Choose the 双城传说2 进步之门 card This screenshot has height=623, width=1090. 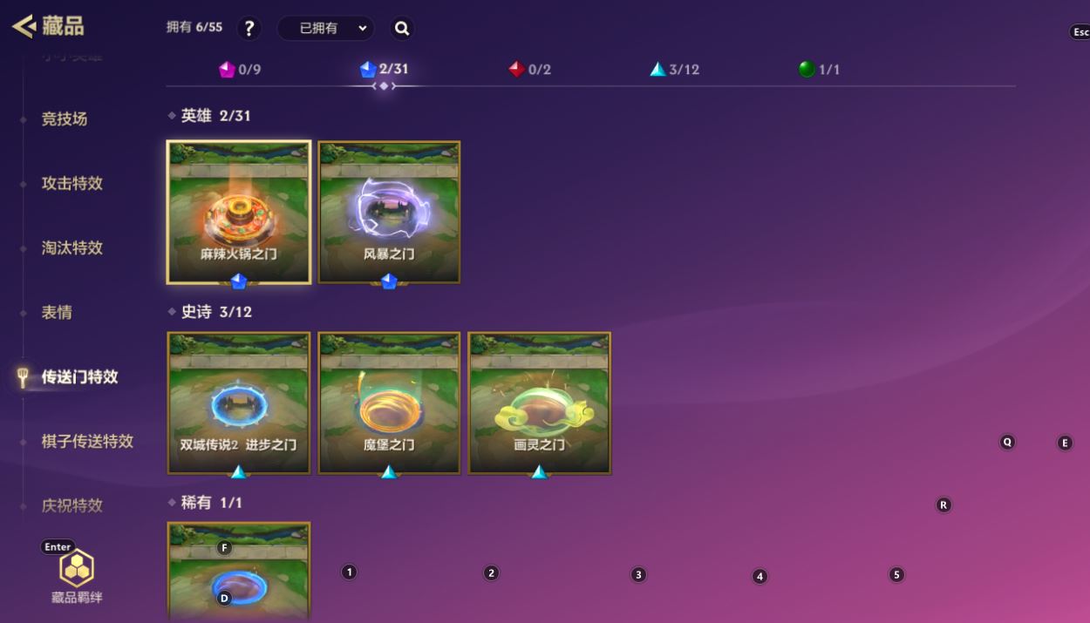(239, 403)
